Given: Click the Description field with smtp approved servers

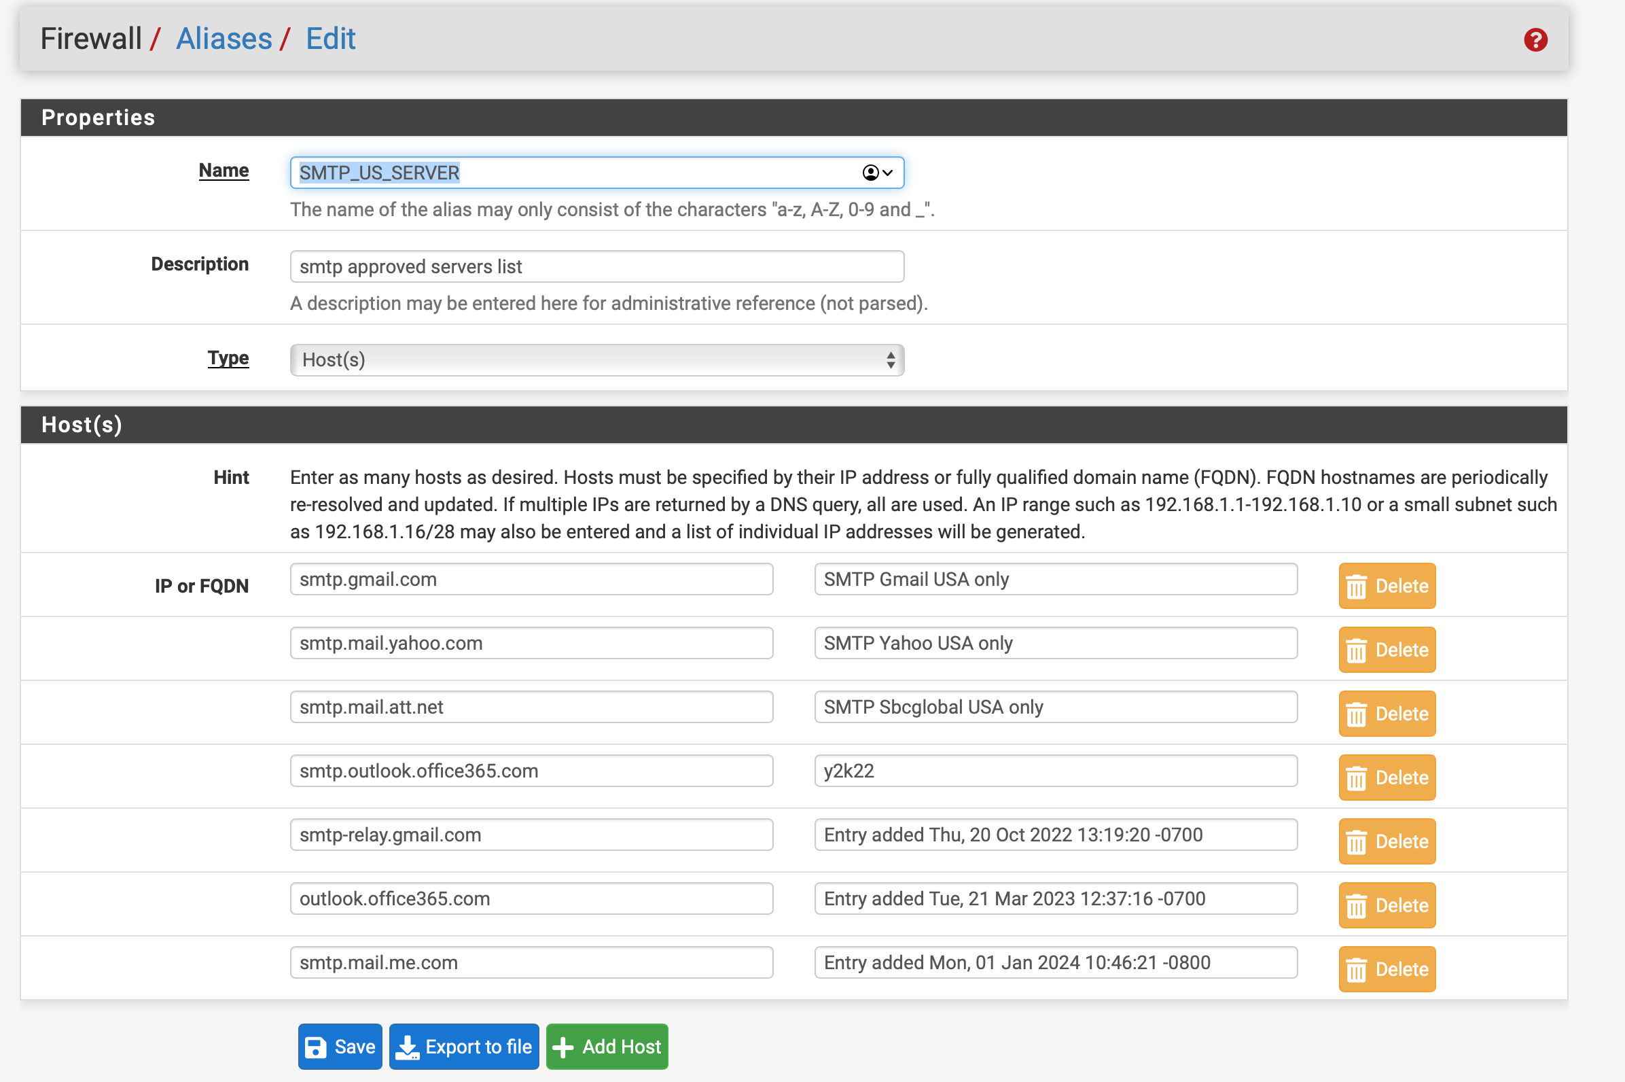Looking at the screenshot, I should pyautogui.click(x=596, y=266).
